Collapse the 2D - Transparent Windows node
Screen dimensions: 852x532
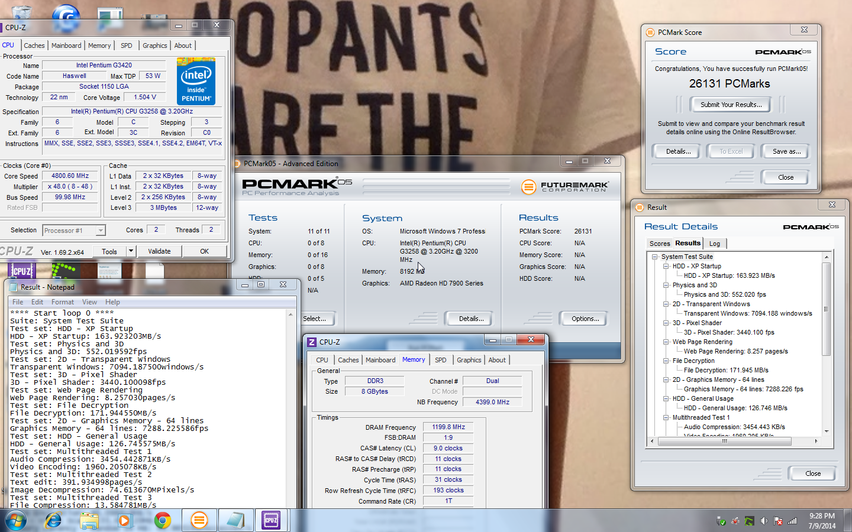pyautogui.click(x=666, y=304)
